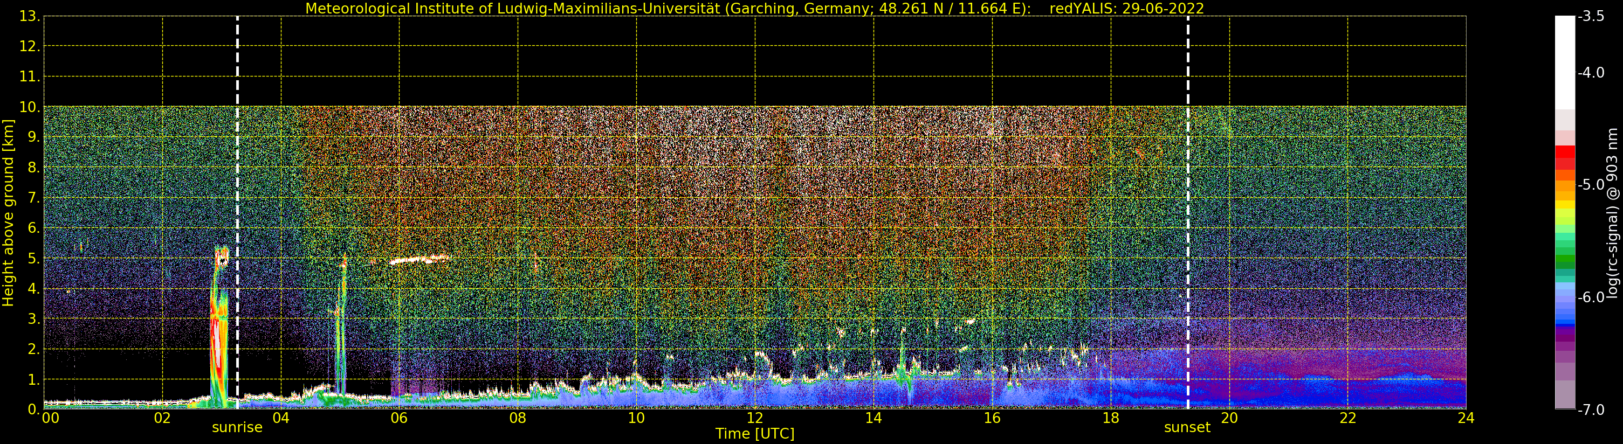Click the x-axis tick label '08'

point(517,418)
